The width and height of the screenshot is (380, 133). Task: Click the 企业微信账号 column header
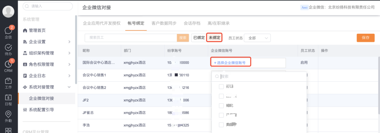pos(221,51)
